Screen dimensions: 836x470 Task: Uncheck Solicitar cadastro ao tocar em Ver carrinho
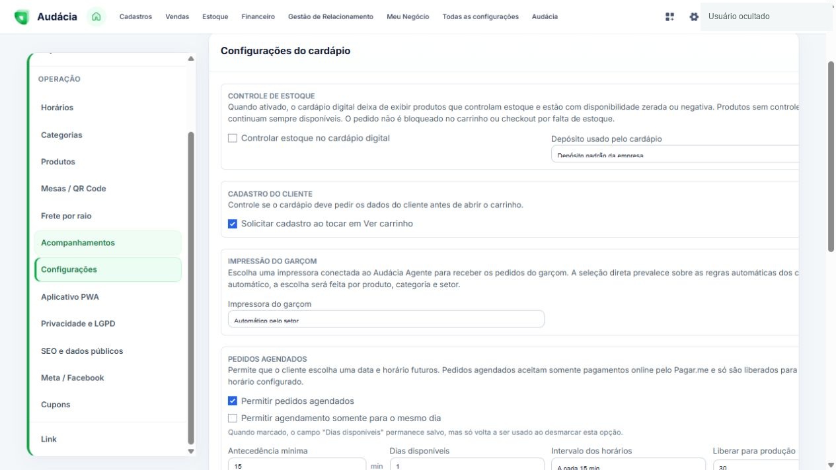click(x=233, y=224)
